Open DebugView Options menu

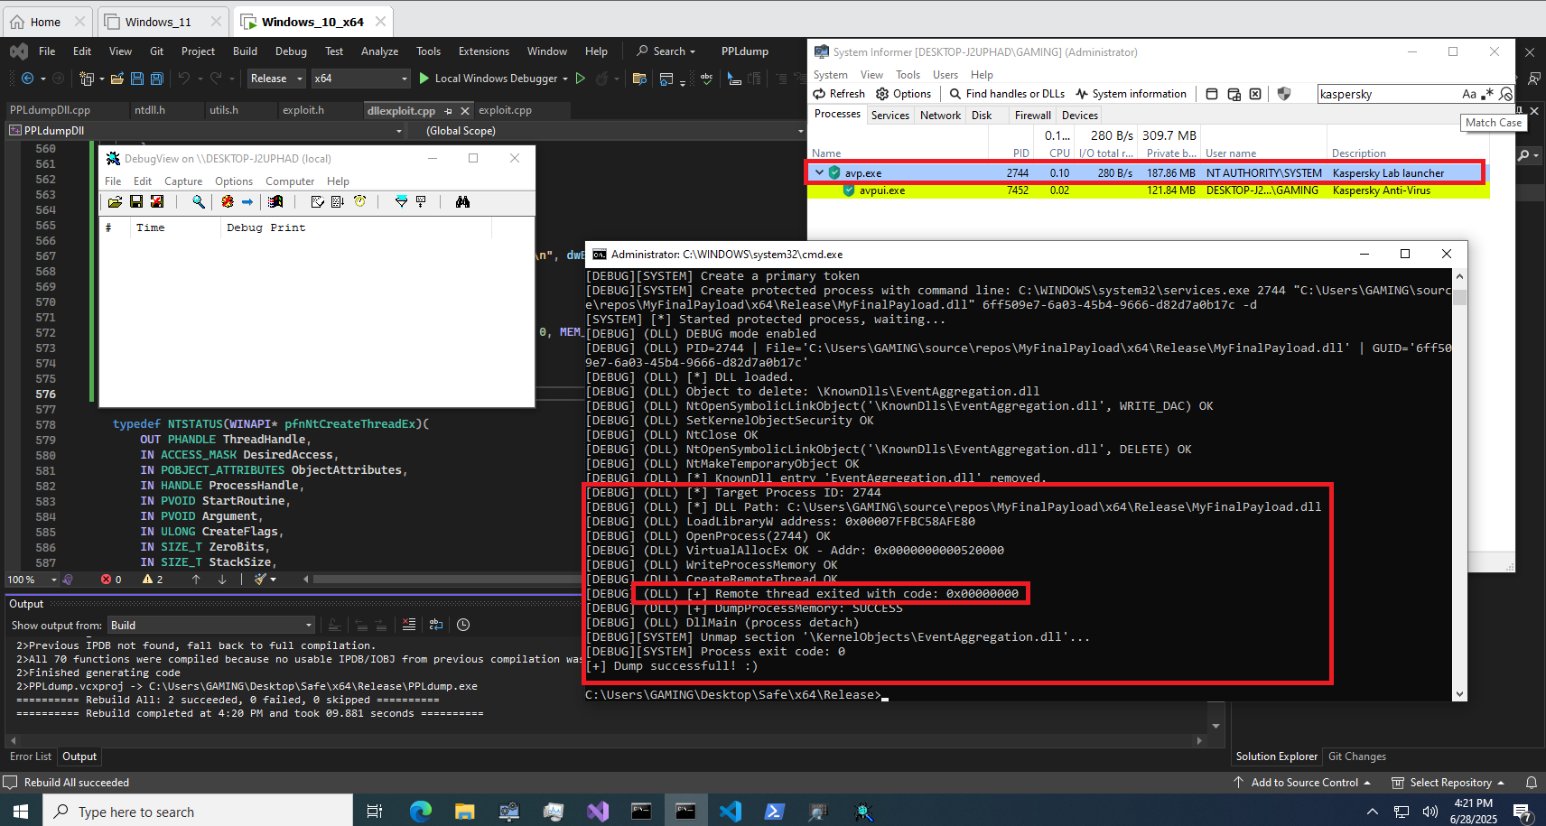pyautogui.click(x=234, y=181)
